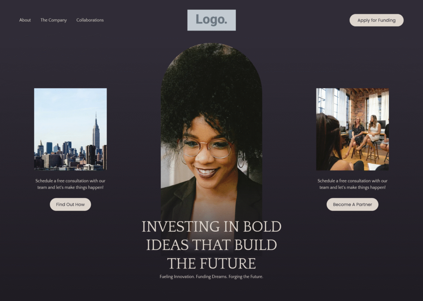
Task: Click the woman in white dress in office photo
Action: 373,132
